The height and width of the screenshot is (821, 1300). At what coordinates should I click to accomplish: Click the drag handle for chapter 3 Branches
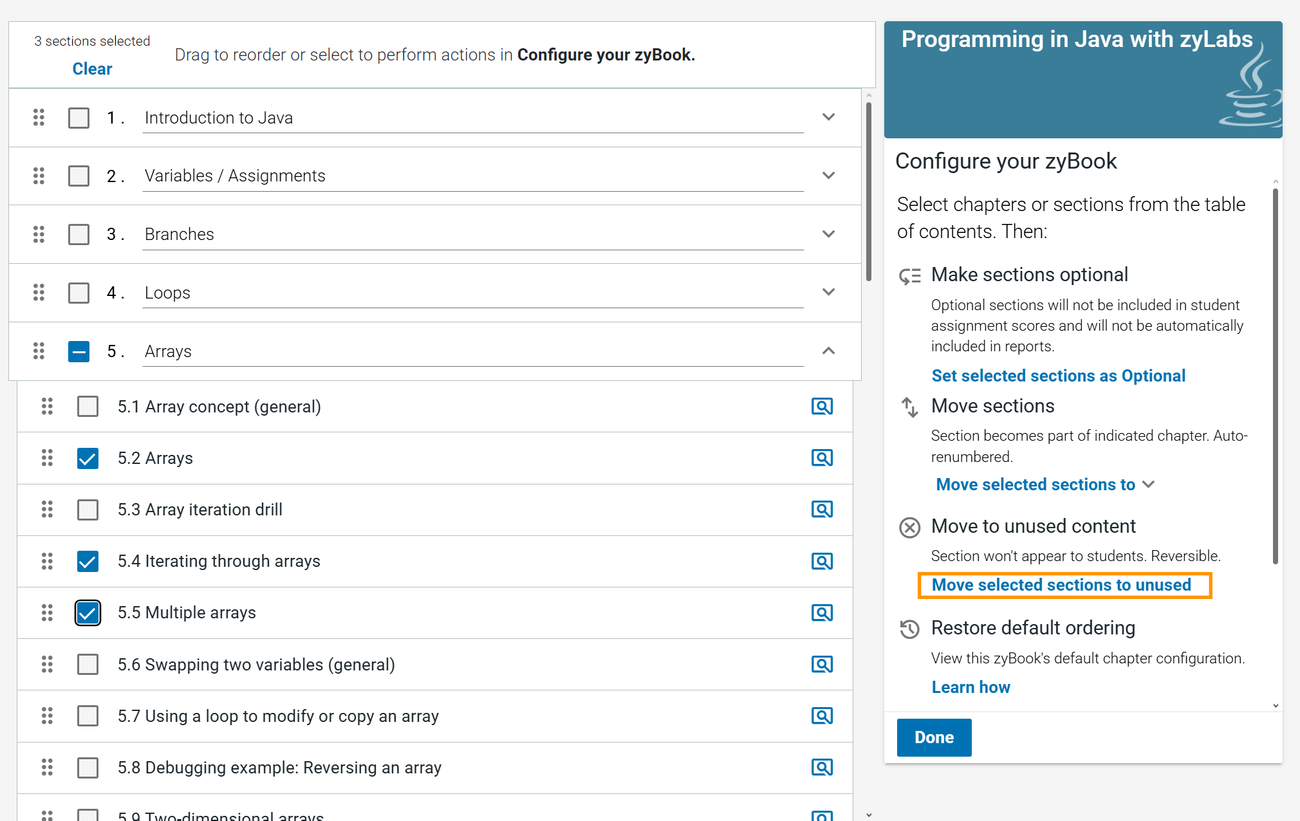(x=39, y=234)
